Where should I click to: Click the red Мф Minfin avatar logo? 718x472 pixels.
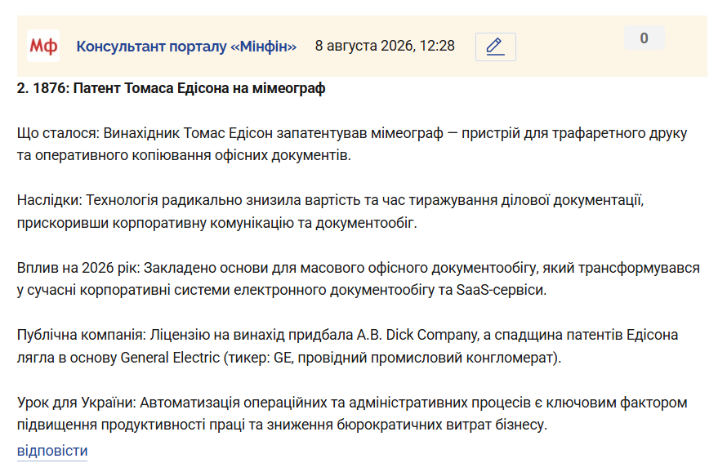[43, 46]
